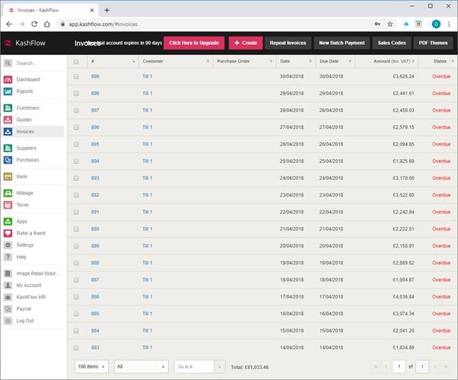Select the Mileage car icon
Viewport: 458px width, 380px height.
(x=8, y=193)
